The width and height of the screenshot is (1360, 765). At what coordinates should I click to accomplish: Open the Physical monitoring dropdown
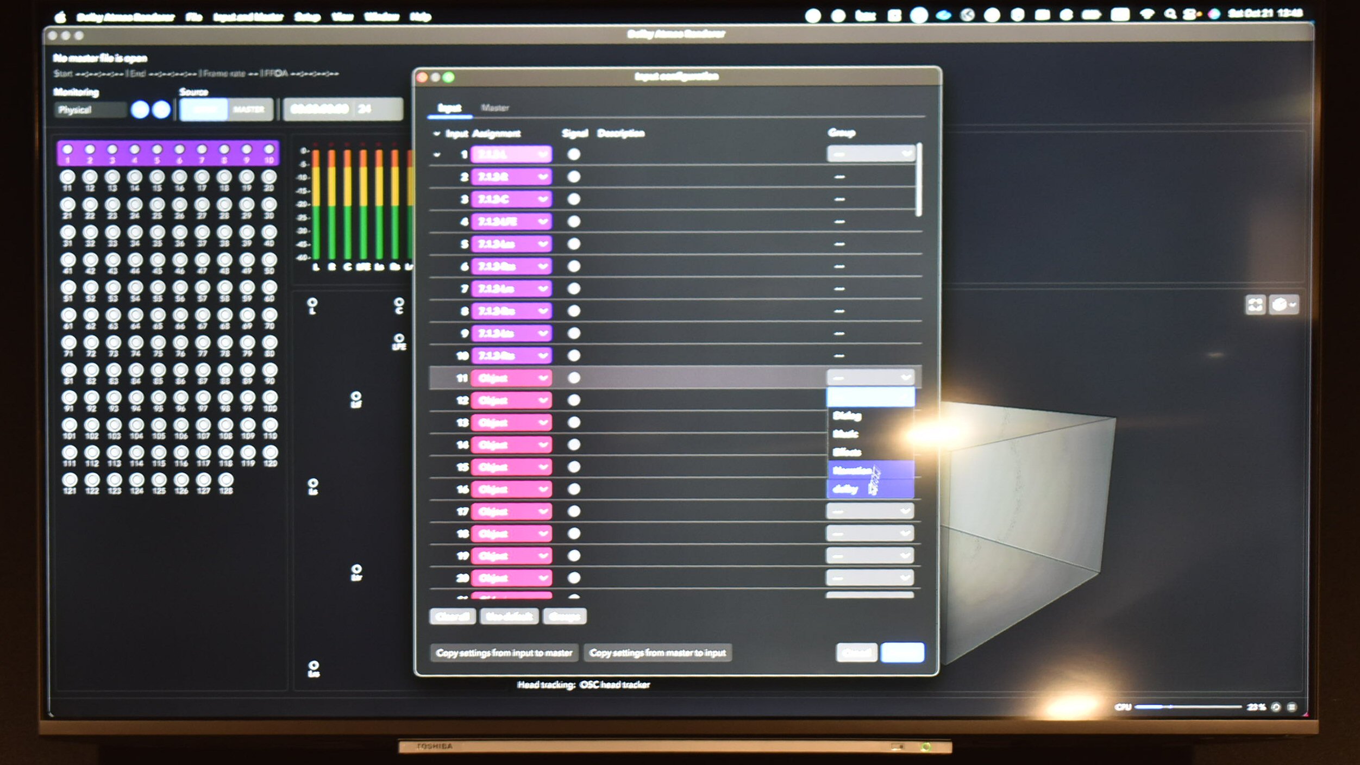coord(90,110)
